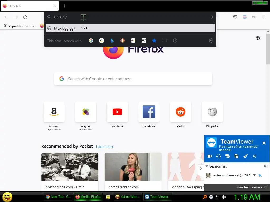Collapse TeamViewer panel double-chevron
270x202 pixels.
coord(254,156)
